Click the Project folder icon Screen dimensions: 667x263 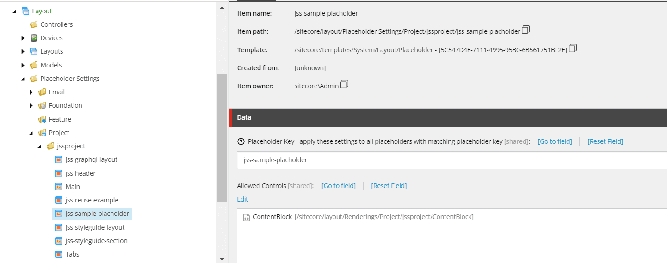point(42,133)
